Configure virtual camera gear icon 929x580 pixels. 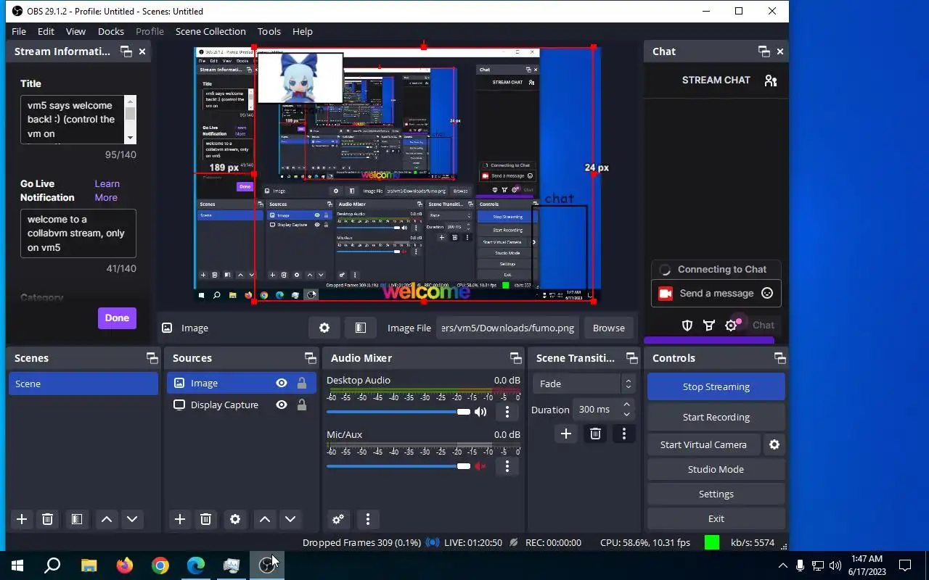(x=774, y=444)
